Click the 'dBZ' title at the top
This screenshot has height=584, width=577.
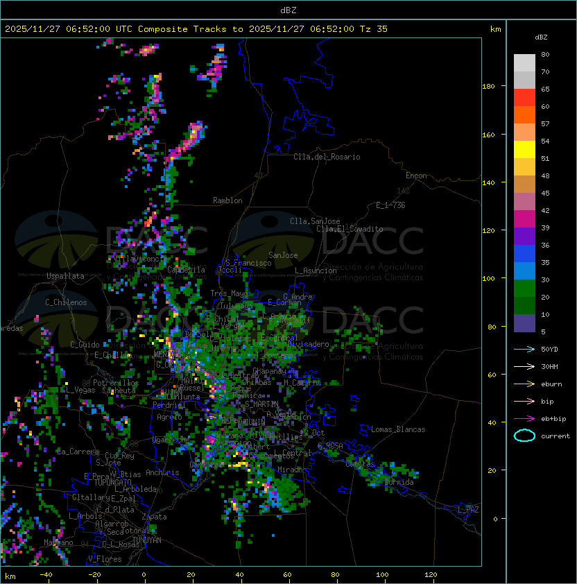288,10
